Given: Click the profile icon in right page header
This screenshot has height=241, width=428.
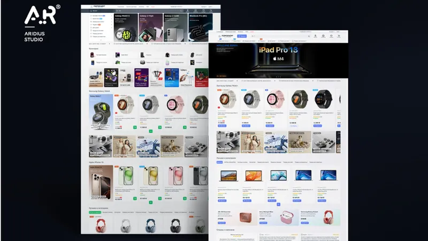Looking at the screenshot, I should (x=315, y=36).
